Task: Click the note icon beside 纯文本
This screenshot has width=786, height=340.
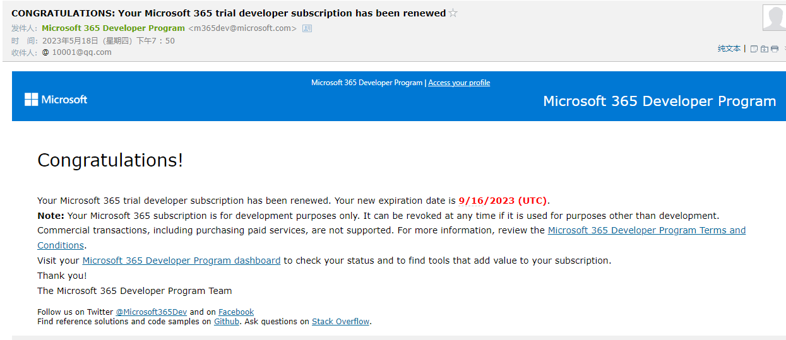Action: (x=754, y=49)
